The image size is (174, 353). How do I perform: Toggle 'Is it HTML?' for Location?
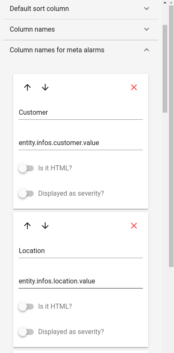coord(26,307)
